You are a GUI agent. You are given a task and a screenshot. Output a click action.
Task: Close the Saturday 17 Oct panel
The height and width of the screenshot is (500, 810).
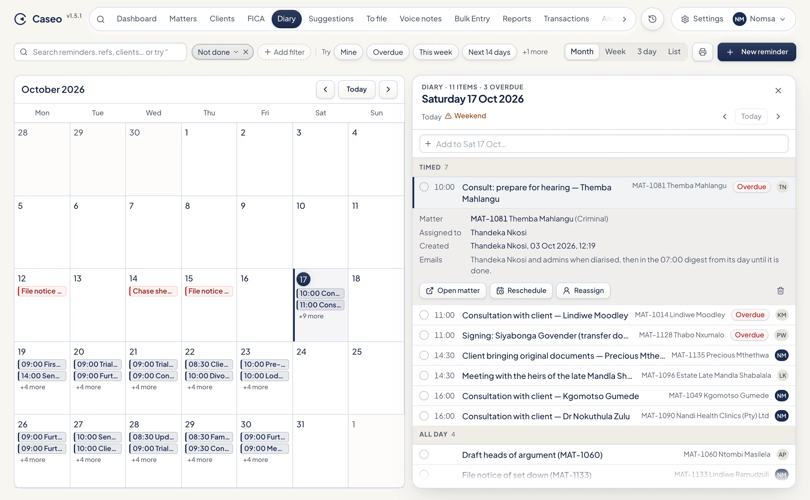[x=778, y=91]
